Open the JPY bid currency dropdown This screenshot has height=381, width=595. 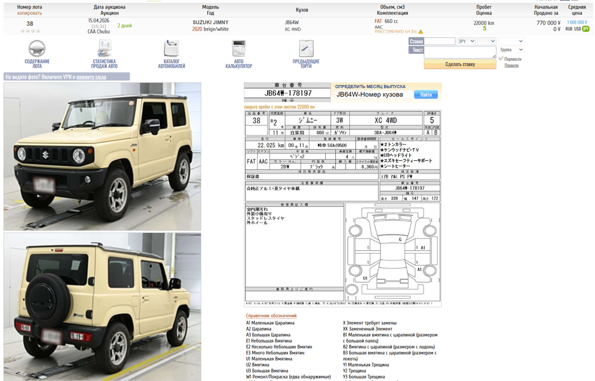click(x=466, y=41)
